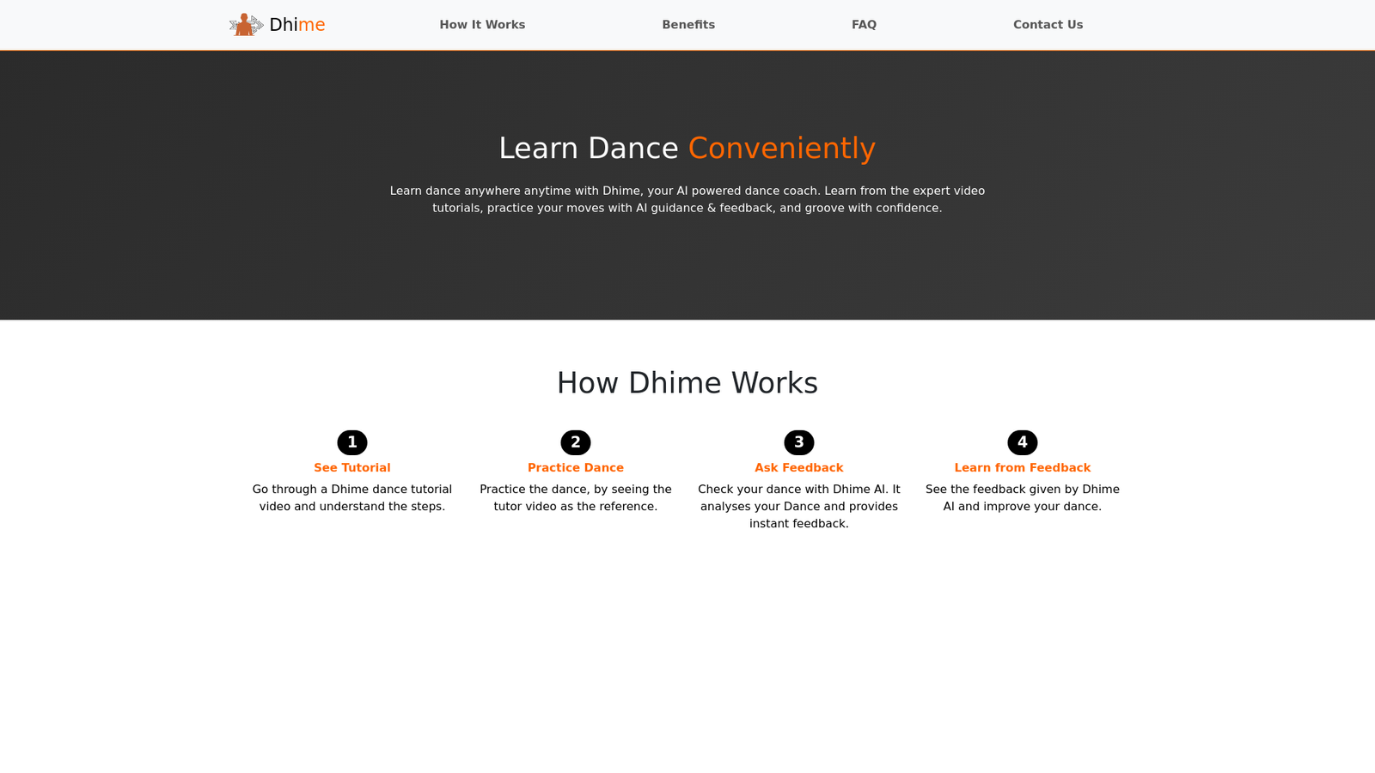Click the Learn Dance Conveniently headline
The width and height of the screenshot is (1375, 773).
pyautogui.click(x=687, y=148)
